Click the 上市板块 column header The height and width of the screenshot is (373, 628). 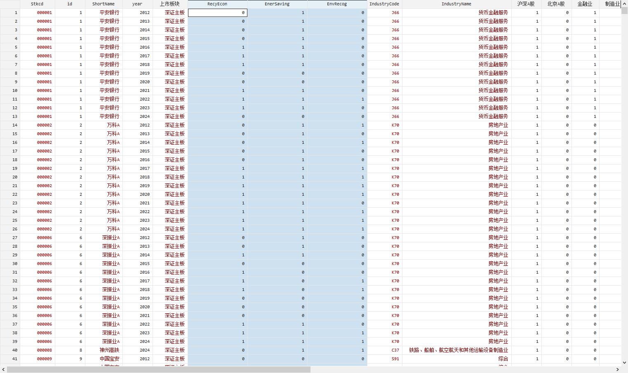click(x=170, y=4)
